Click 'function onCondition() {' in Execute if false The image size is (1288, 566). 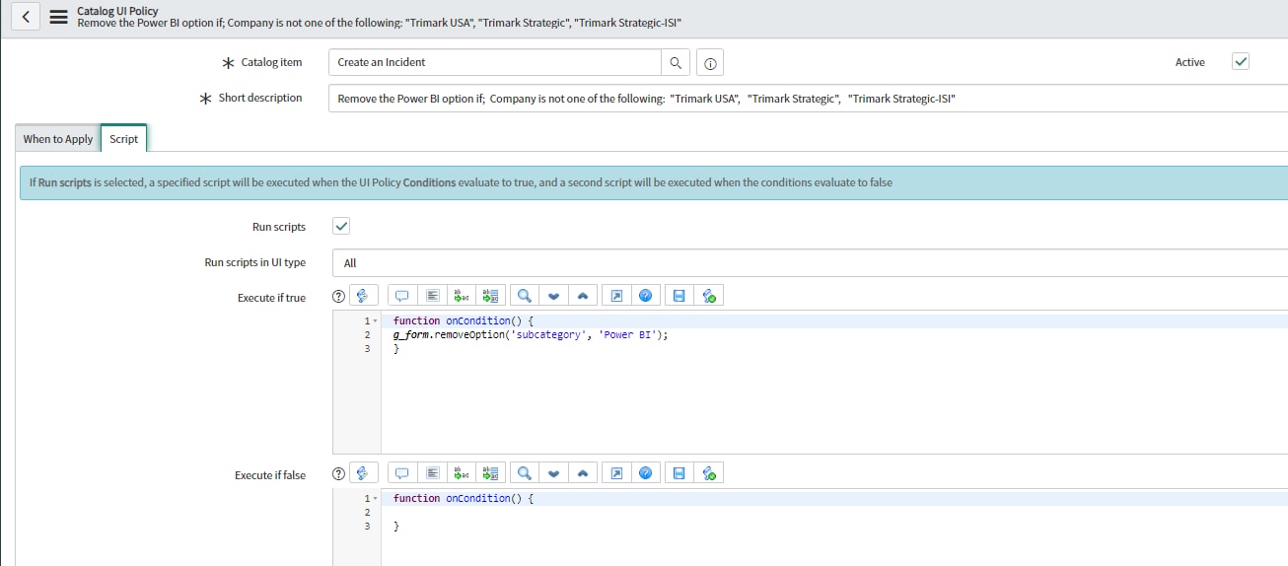463,499
